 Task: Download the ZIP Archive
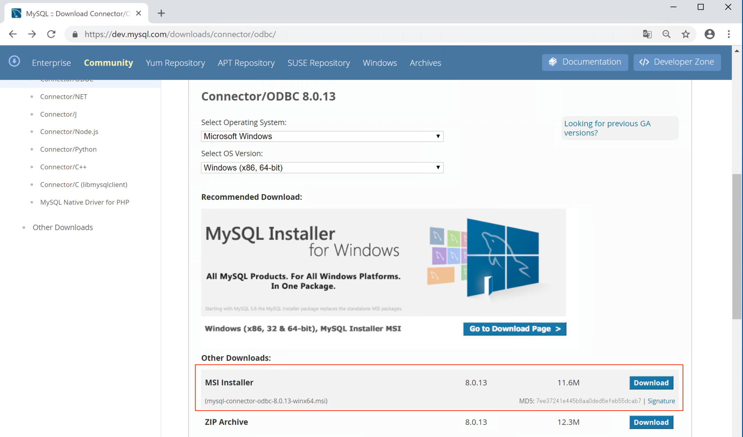tap(651, 422)
